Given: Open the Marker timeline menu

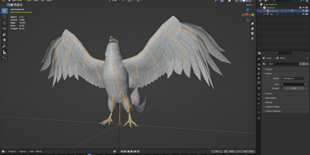Looking at the screenshot, I should (x=39, y=151).
